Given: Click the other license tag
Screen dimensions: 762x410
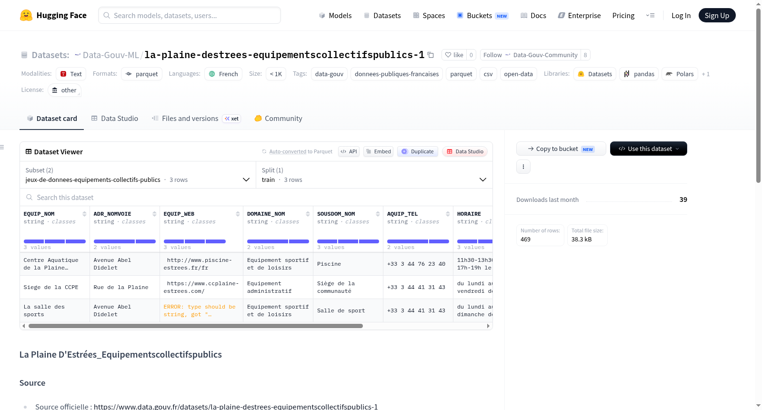Looking at the screenshot, I should 64,90.
